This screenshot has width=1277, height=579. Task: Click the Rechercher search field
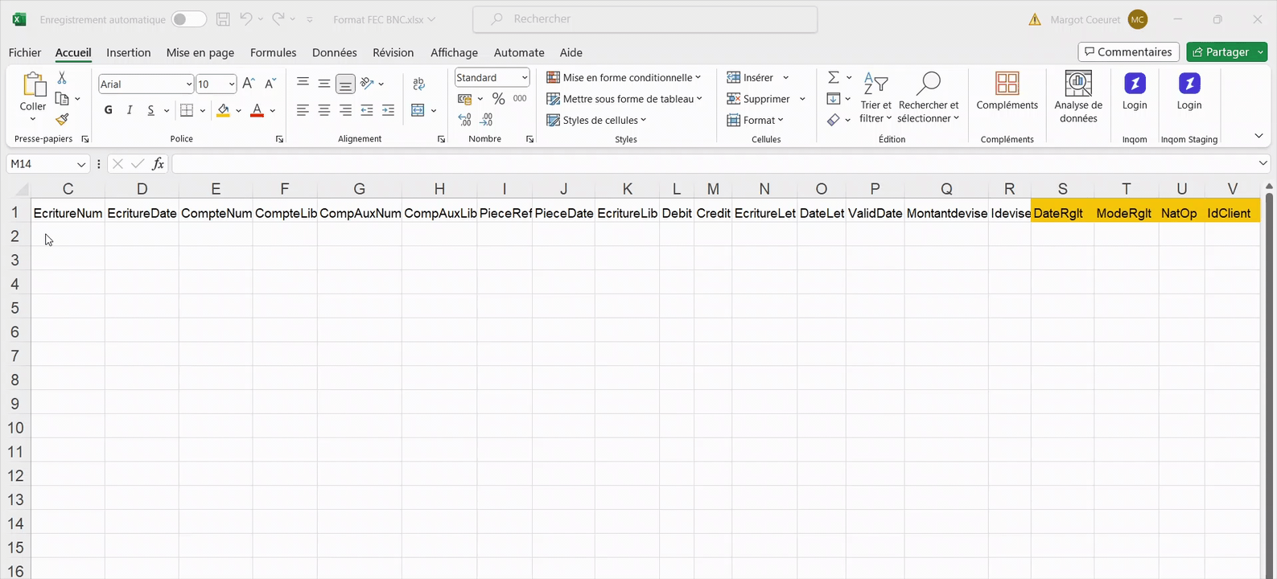point(645,19)
